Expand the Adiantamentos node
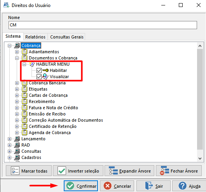The height and width of the screenshot is (192, 206). click(17, 52)
